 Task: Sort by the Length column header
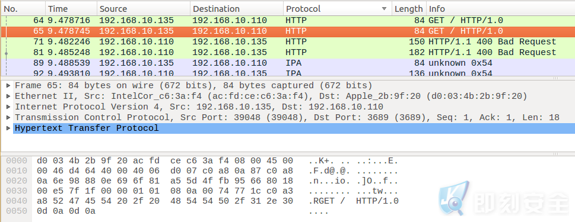point(409,9)
